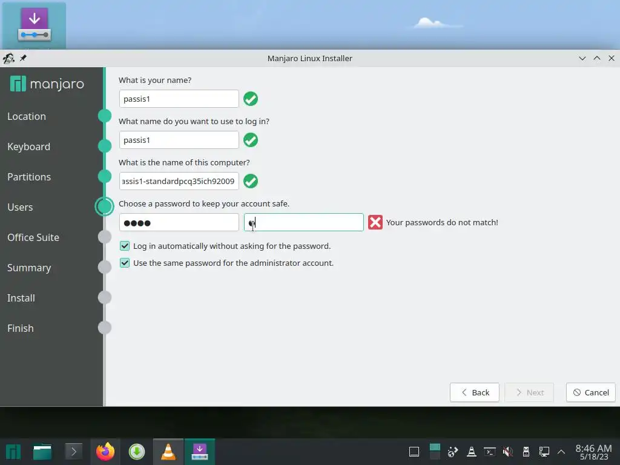Open virtual desktop pager widget
Image resolution: width=620 pixels, height=465 pixels.
point(435,452)
